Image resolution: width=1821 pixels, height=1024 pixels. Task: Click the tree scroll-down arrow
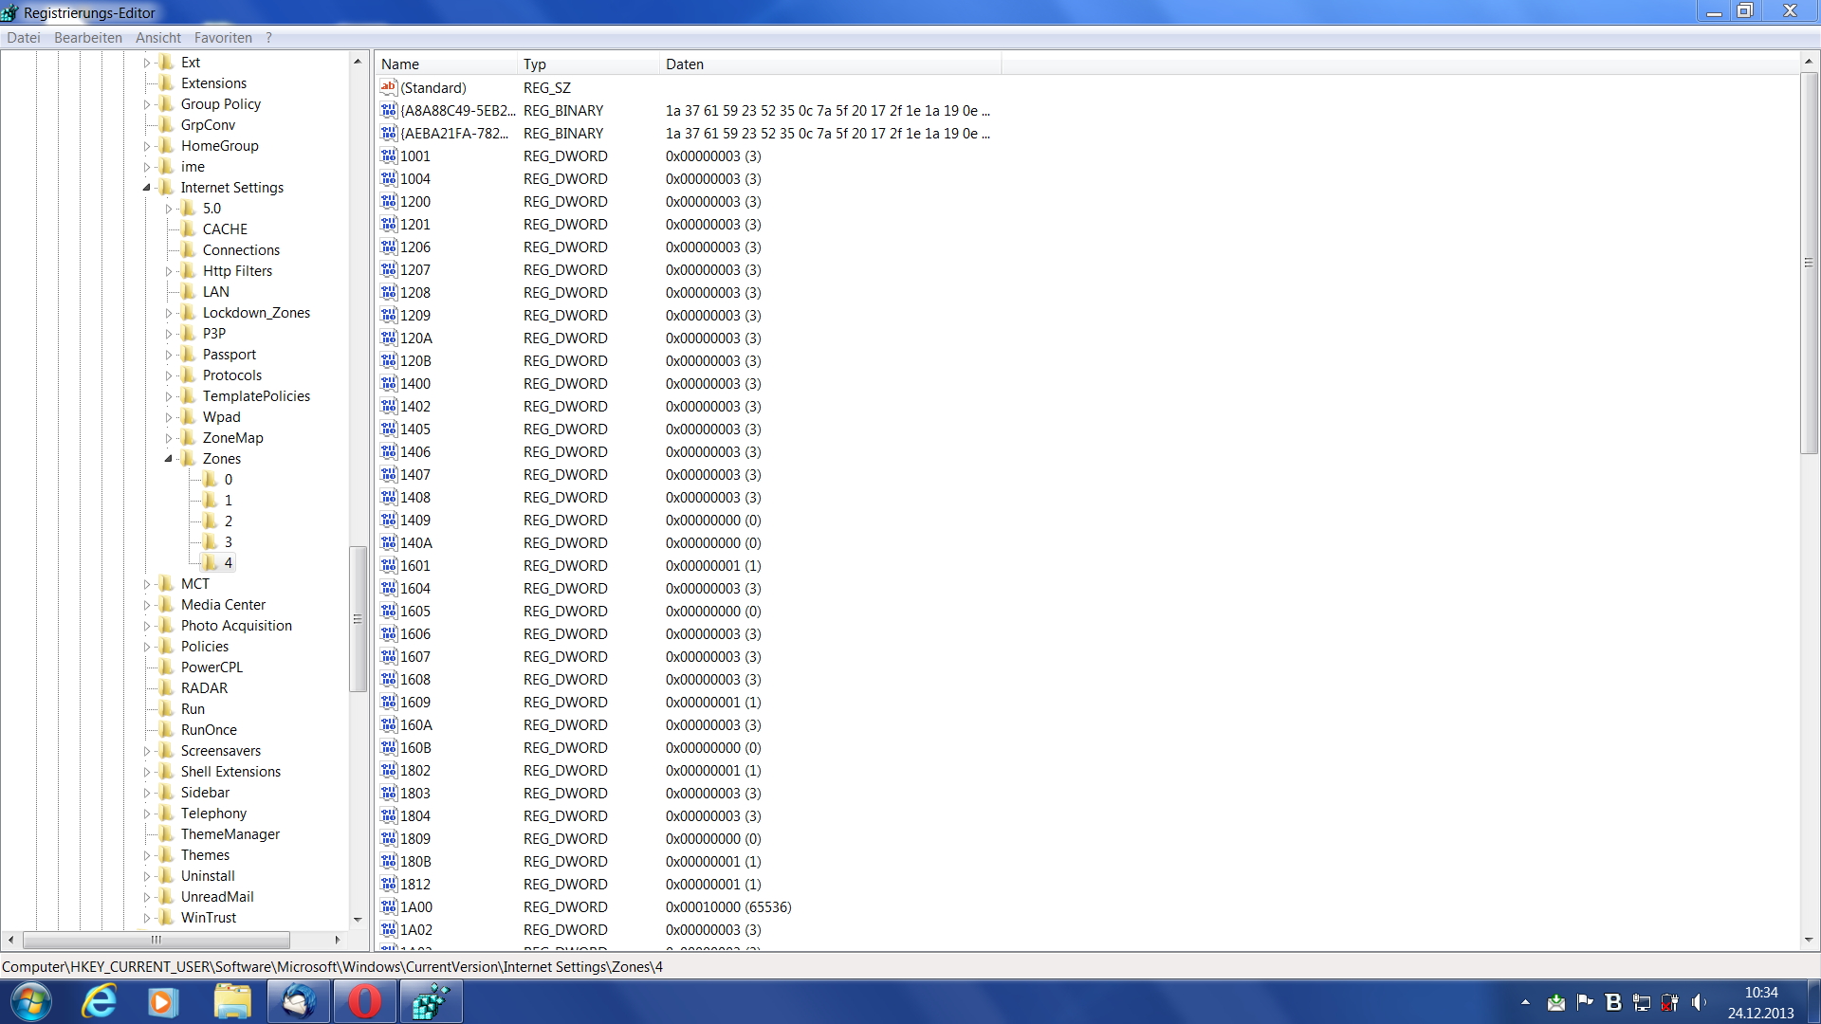click(358, 920)
